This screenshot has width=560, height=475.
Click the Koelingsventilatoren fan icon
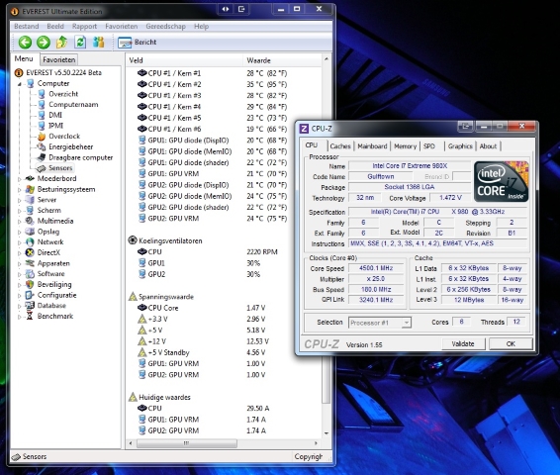[133, 240]
